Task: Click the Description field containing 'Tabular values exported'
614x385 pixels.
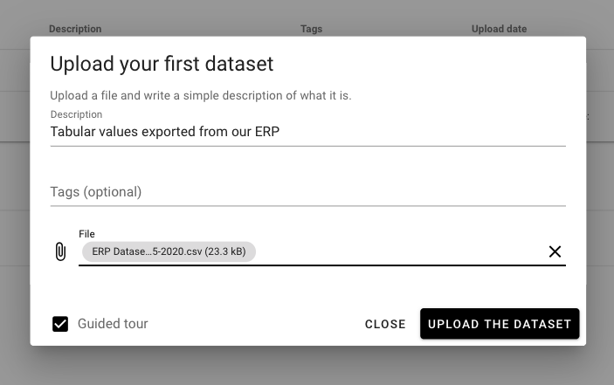Action: coord(307,132)
